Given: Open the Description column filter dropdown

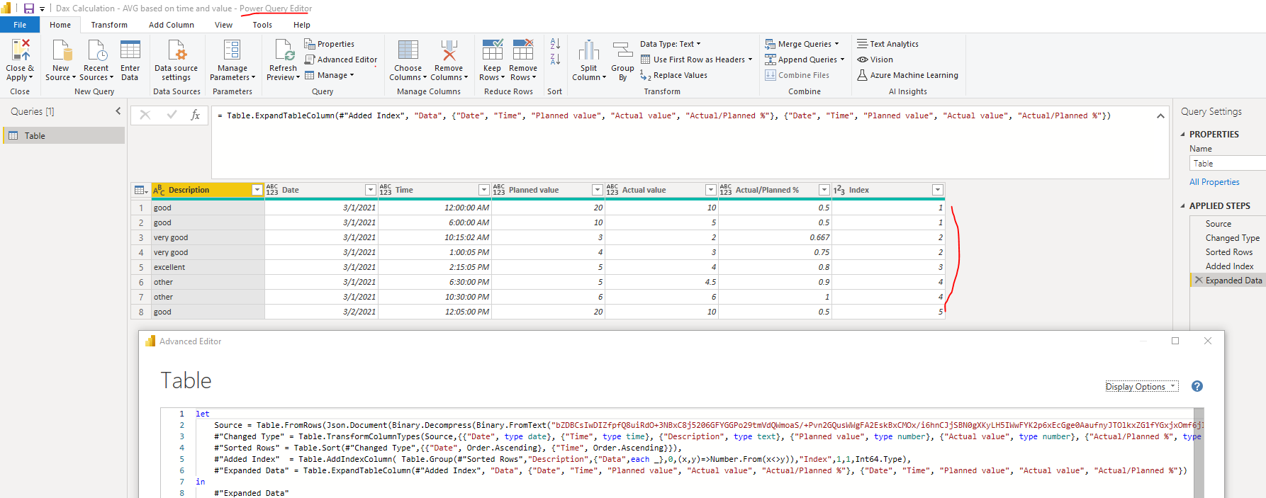Looking at the screenshot, I should [257, 190].
